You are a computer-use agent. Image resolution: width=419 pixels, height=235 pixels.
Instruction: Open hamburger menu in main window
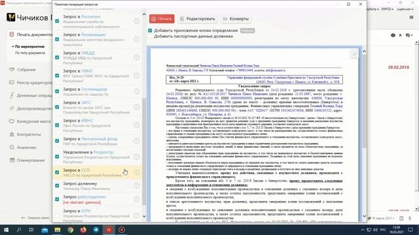point(412,18)
